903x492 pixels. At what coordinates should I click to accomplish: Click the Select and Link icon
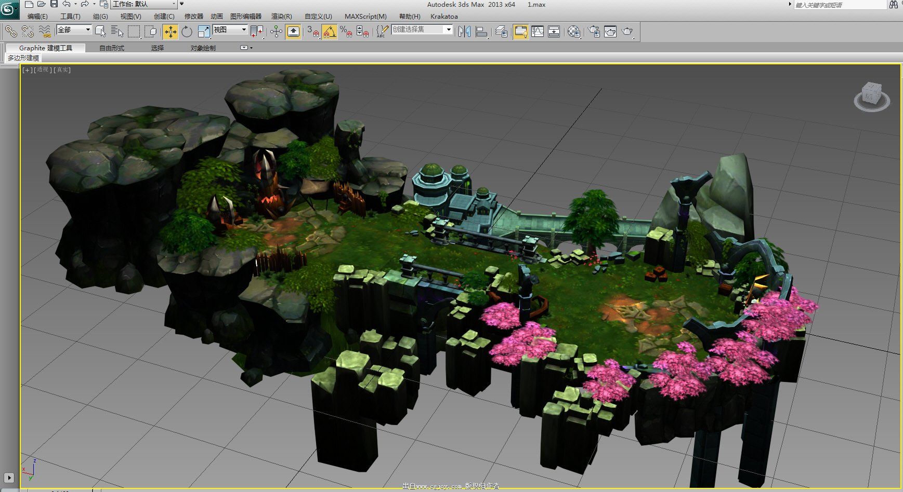(x=11, y=32)
